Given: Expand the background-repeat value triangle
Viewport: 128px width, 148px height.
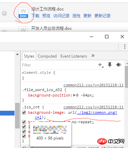Looking at the screenshot, I should (x=70, y=122).
